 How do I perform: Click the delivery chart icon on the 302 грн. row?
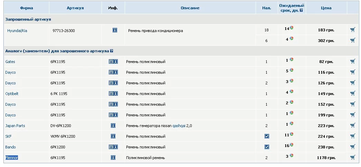coord(292,38)
